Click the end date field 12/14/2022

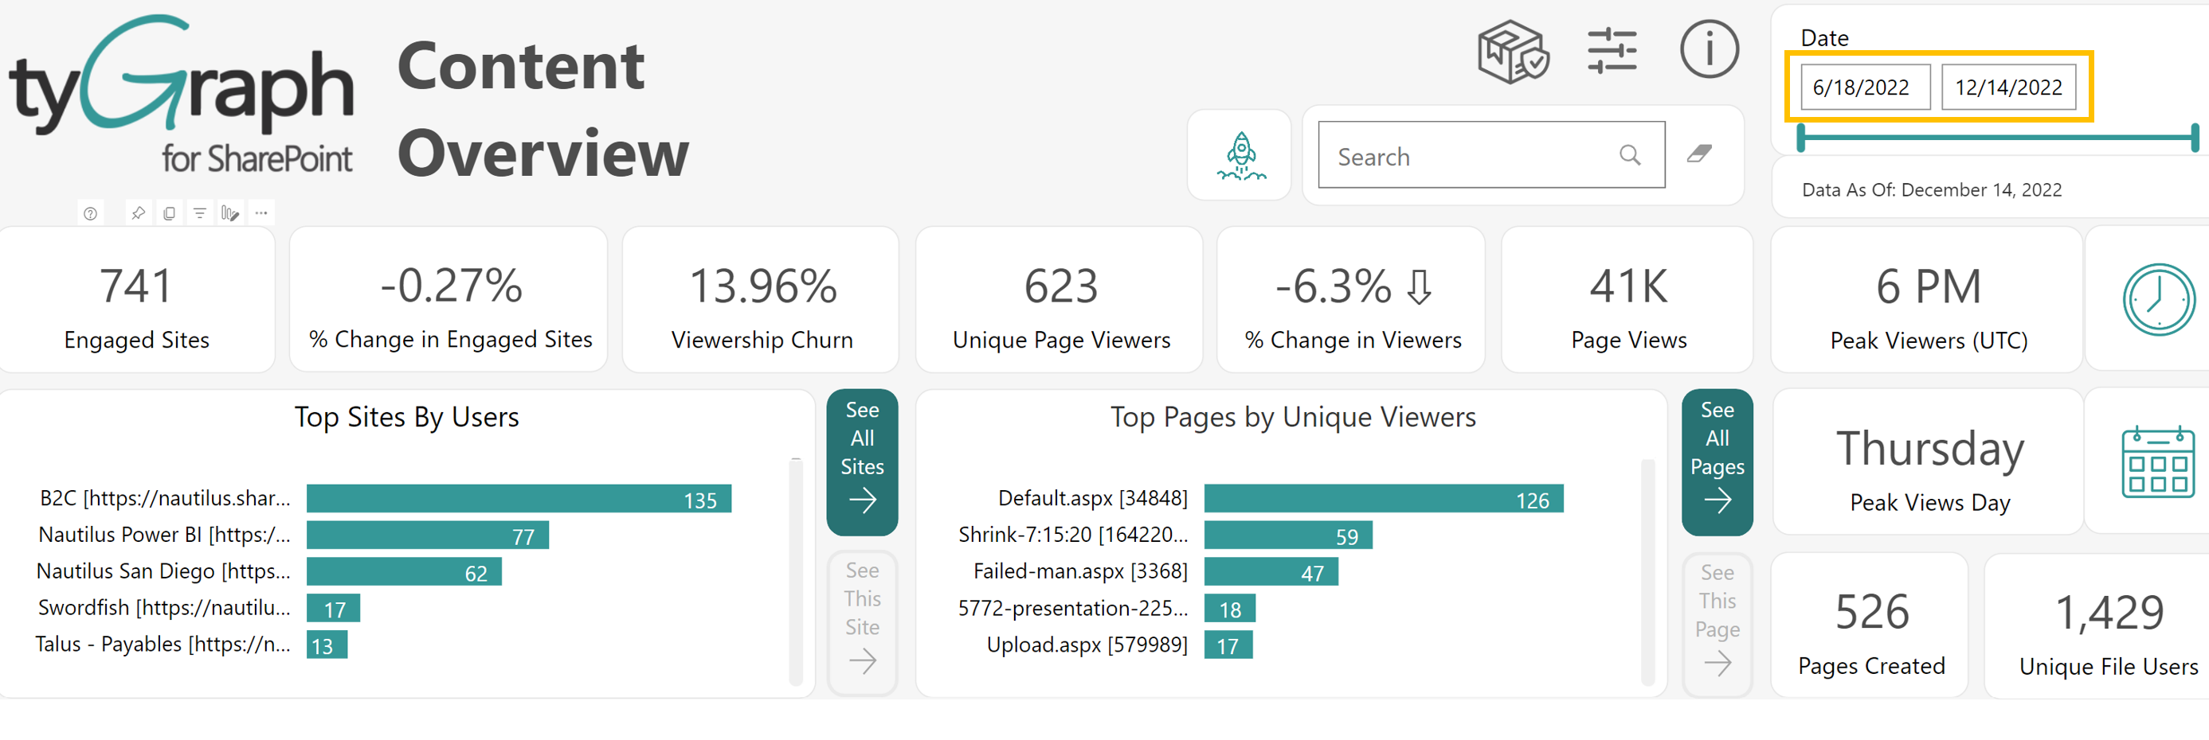click(2007, 88)
